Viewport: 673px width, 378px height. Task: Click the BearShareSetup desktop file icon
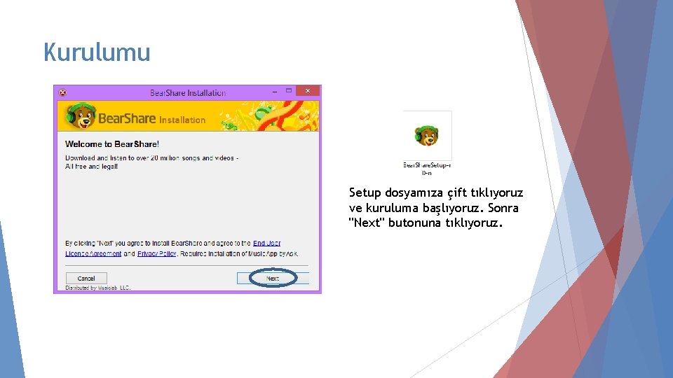coord(427,135)
